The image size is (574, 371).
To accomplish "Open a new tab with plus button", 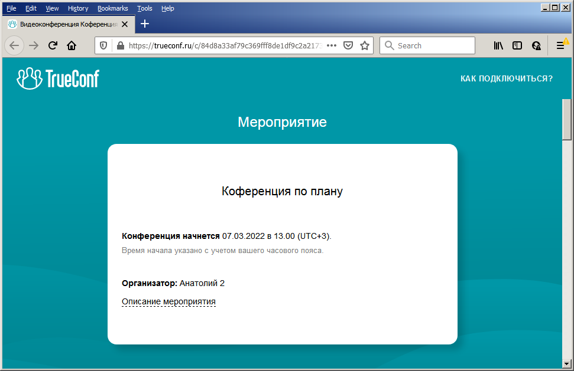I will [145, 24].
